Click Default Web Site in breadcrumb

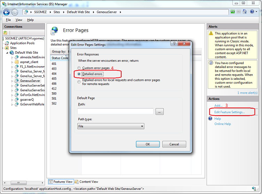pos(78,12)
